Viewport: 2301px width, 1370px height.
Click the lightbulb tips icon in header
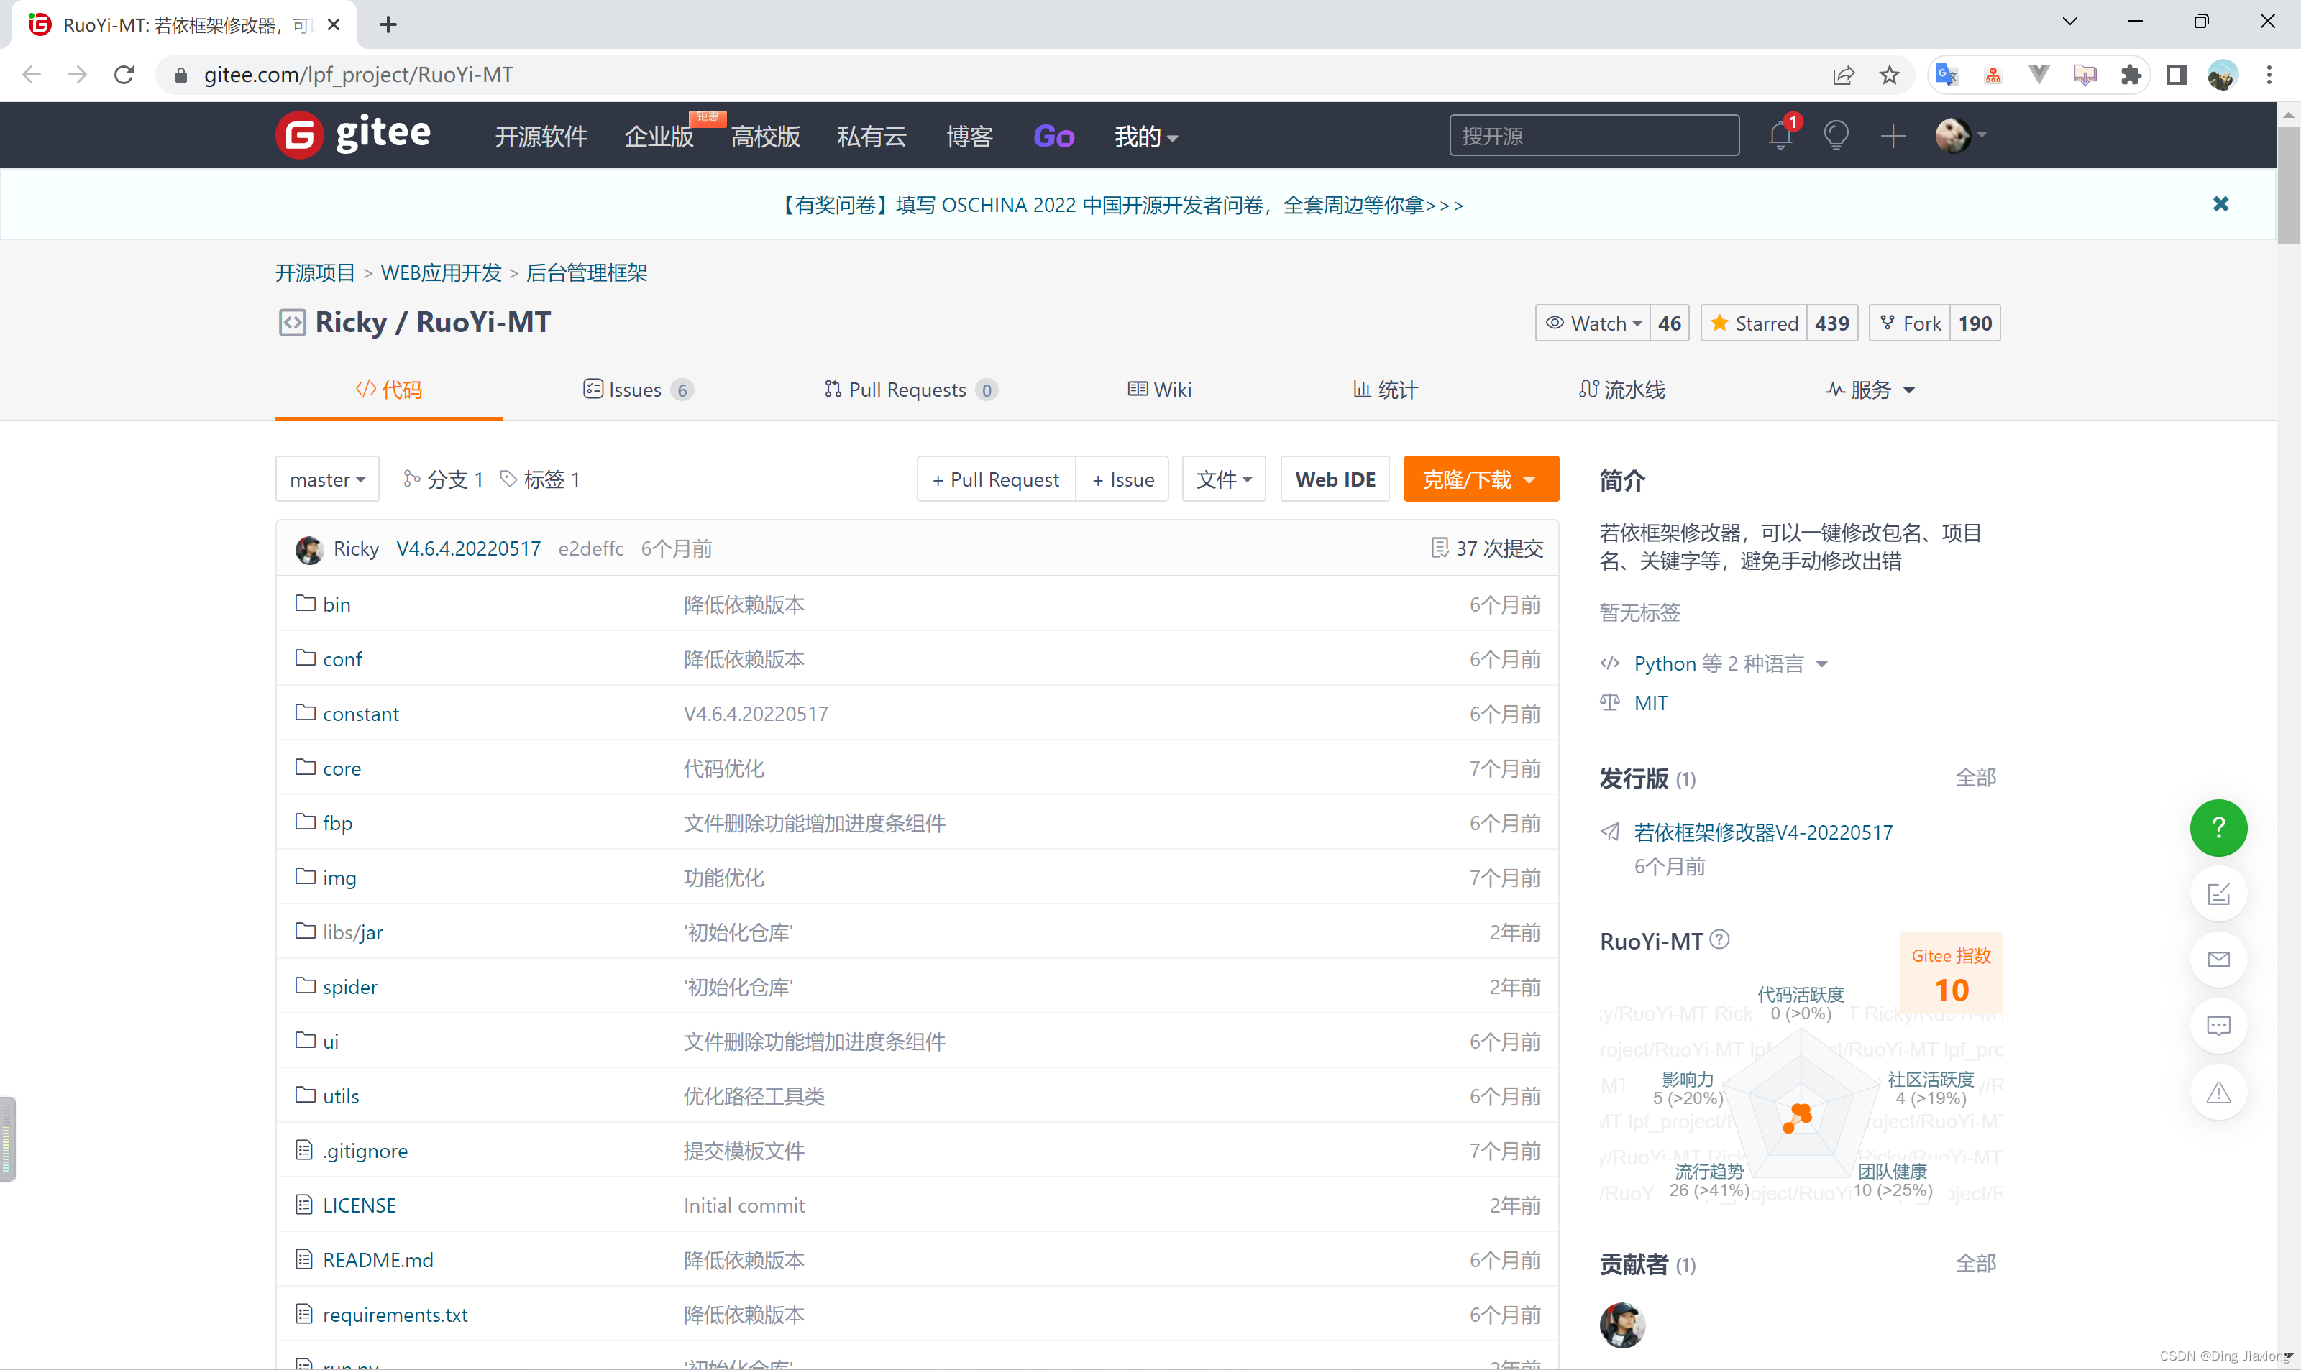(1836, 136)
